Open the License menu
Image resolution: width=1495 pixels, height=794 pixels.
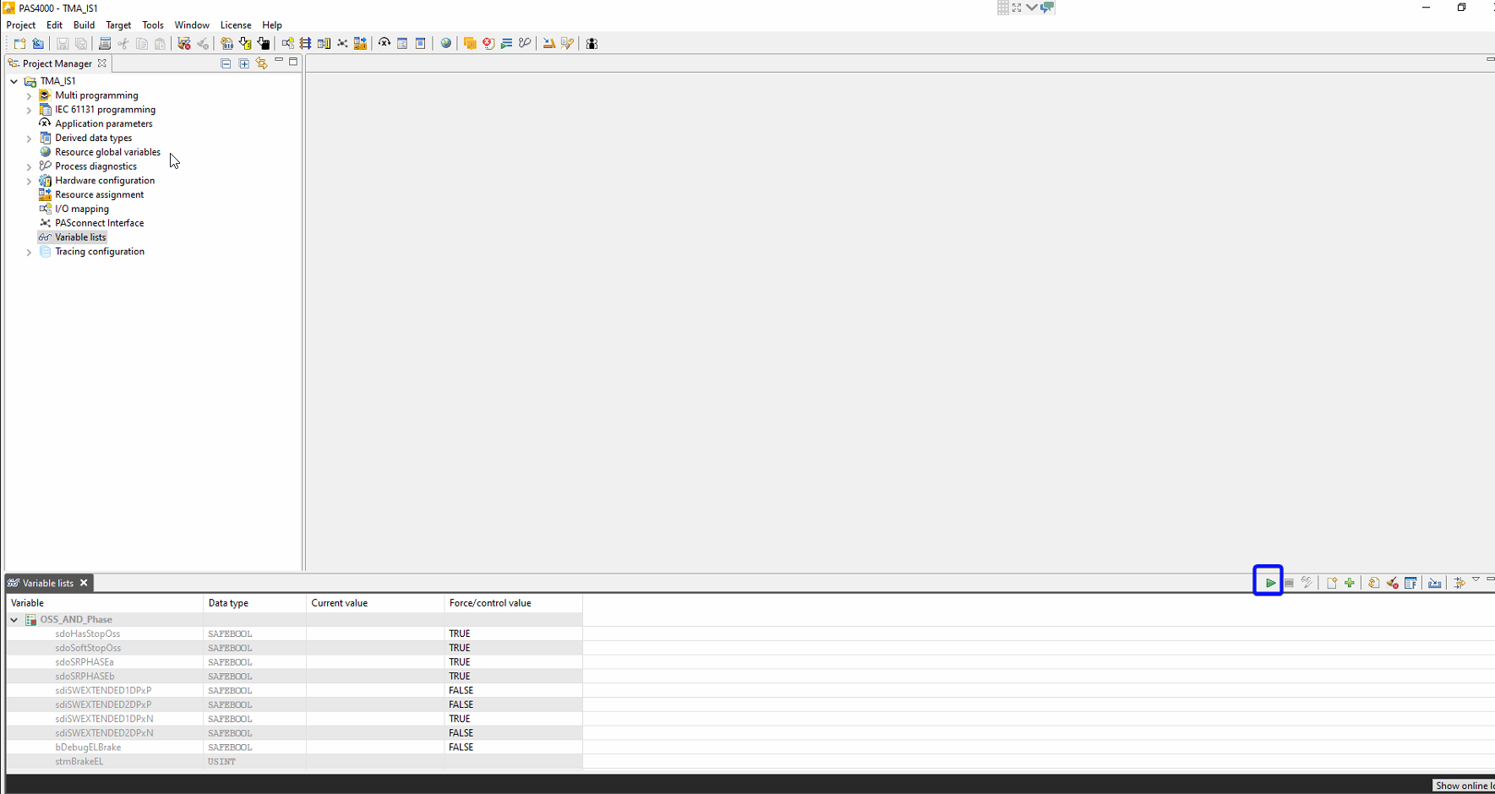(x=236, y=25)
